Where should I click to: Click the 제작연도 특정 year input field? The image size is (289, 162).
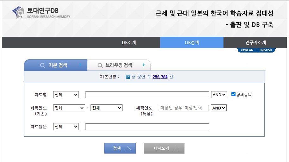coord(184,108)
